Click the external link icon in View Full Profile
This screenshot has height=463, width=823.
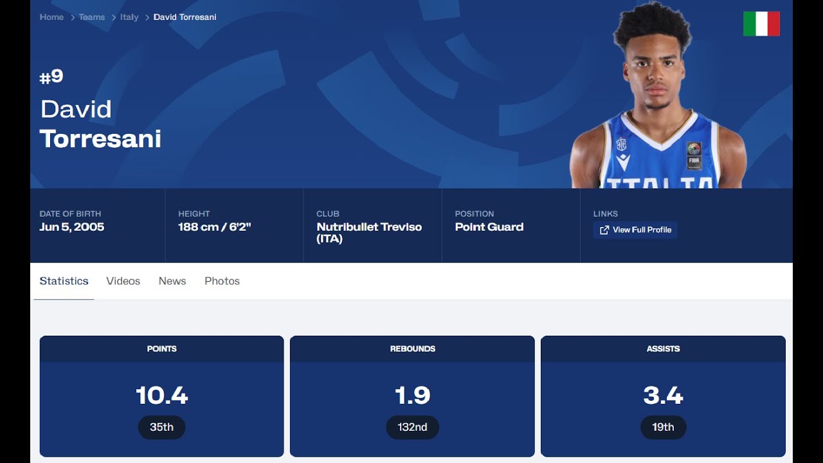tap(604, 230)
